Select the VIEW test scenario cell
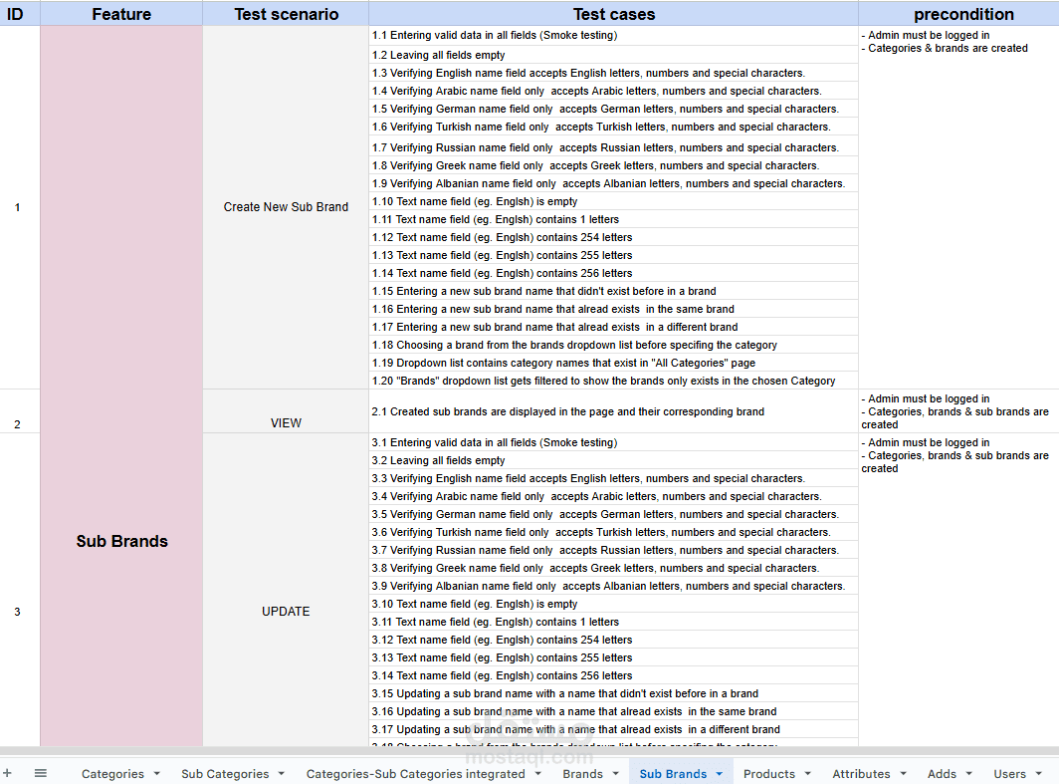This screenshot has height=784, width=1059. [x=286, y=422]
